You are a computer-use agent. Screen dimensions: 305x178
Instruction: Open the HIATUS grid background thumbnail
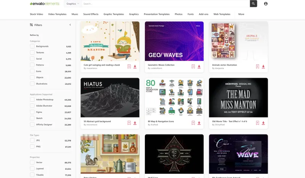[110, 98]
